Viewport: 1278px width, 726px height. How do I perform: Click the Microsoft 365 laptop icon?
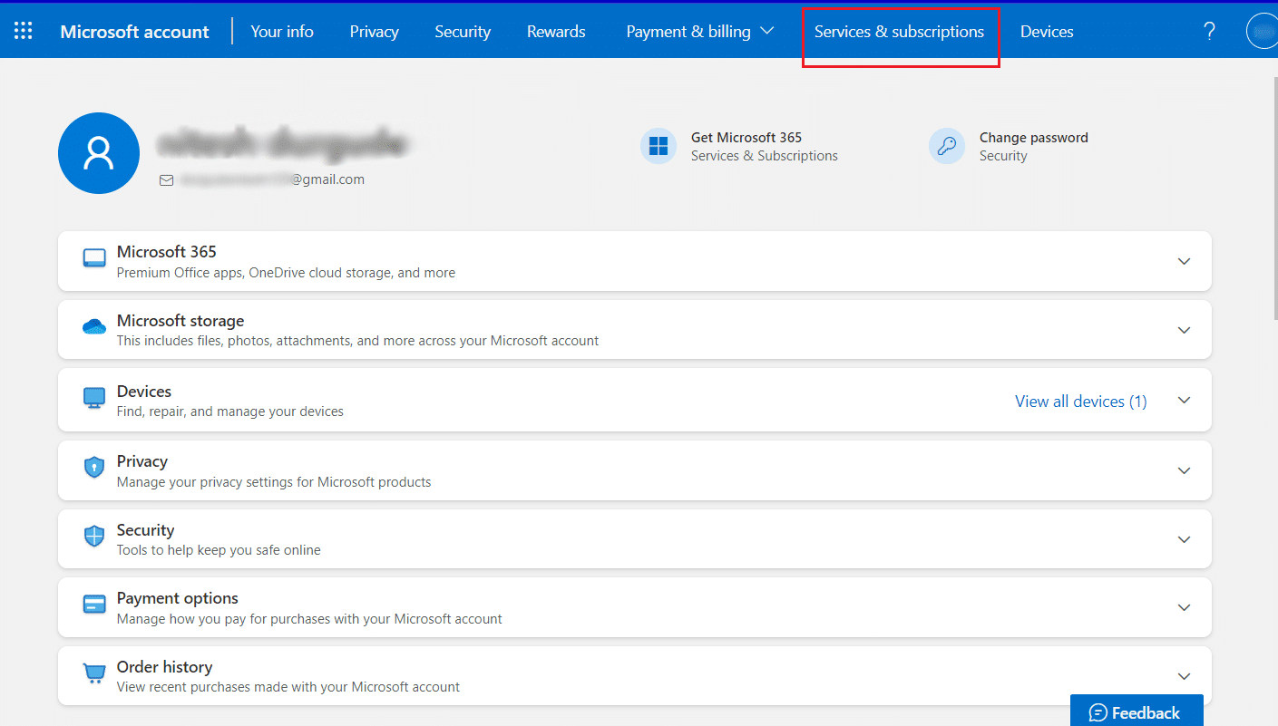[94, 258]
